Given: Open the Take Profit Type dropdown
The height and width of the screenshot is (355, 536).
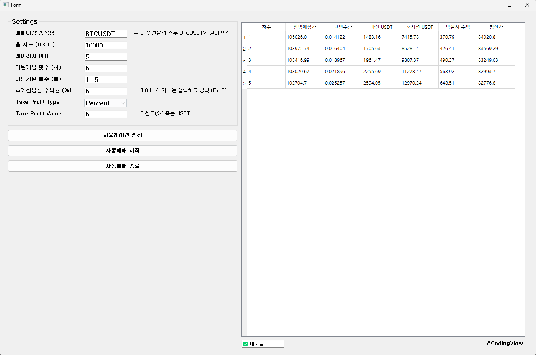Looking at the screenshot, I should point(105,103).
